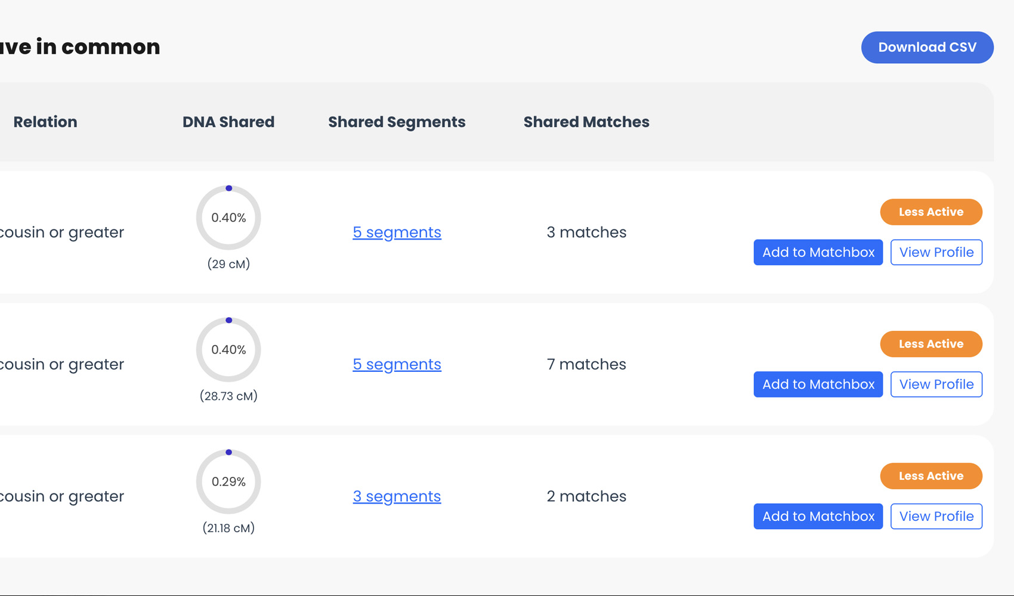Click the DNA Shared column header

228,122
